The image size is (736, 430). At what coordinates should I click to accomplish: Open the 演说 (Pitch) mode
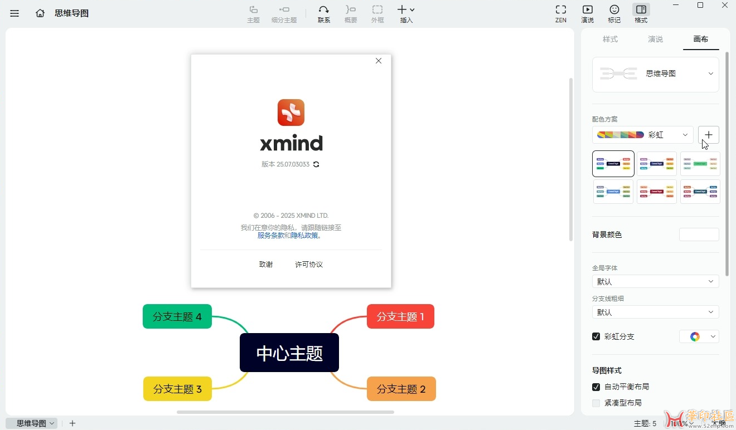(587, 13)
